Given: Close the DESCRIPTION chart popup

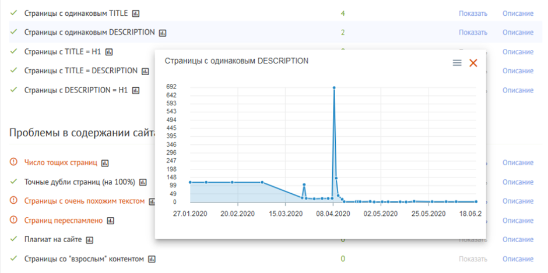Looking at the screenshot, I should pos(473,63).
